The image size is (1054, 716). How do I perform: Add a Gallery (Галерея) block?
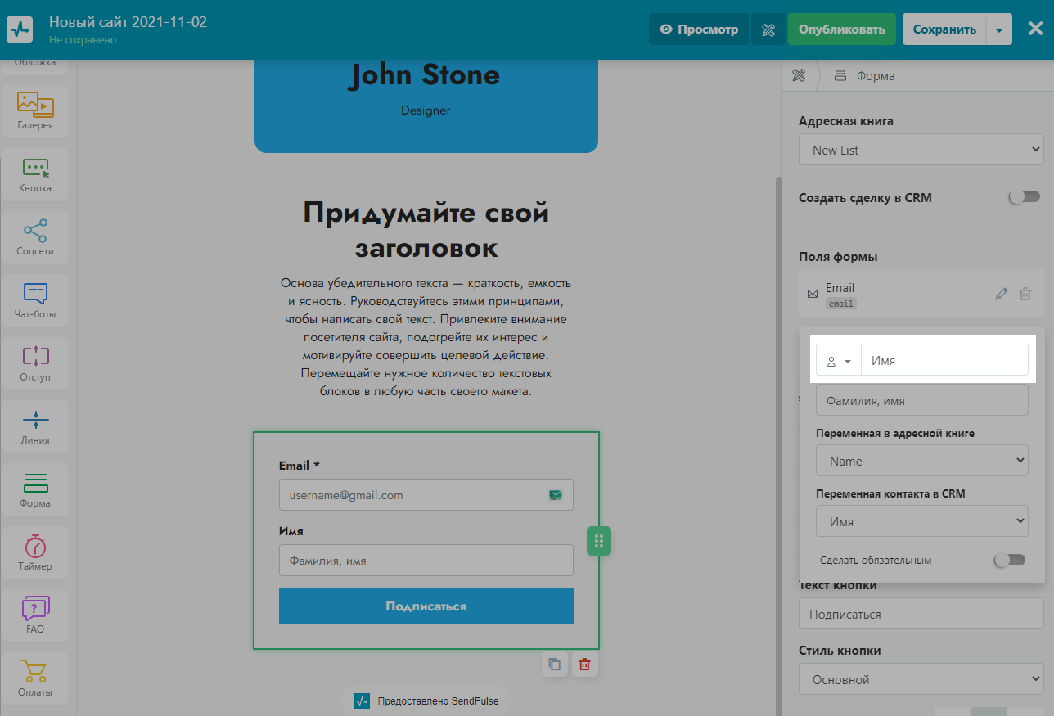coord(35,110)
